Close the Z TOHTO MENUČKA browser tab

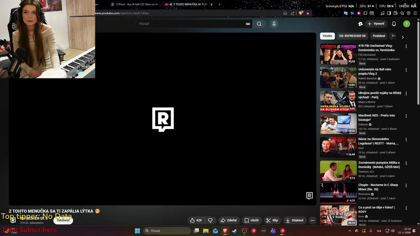(211, 4)
